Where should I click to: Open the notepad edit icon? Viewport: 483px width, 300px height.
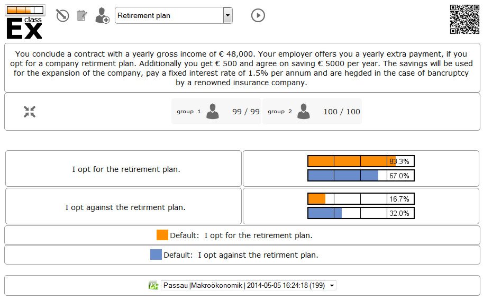81,15
